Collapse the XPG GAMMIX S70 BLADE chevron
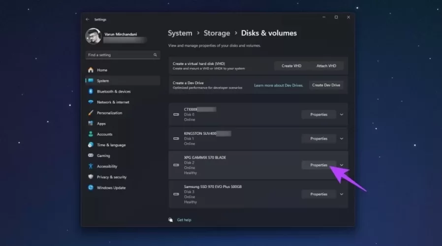This screenshot has width=442, height=246. point(342,165)
